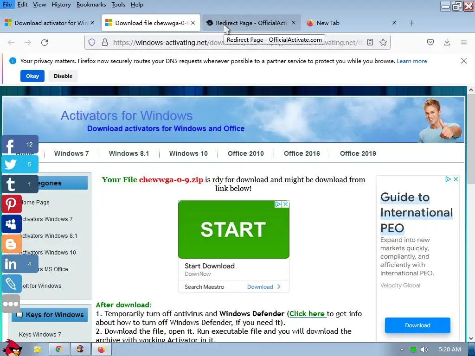
Task: Open the Office 2016 nav item
Action: point(302,153)
